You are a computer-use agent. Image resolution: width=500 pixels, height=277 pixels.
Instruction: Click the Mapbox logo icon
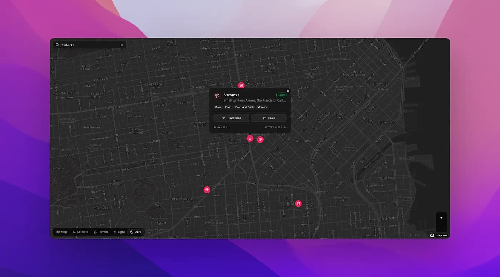coord(432,235)
